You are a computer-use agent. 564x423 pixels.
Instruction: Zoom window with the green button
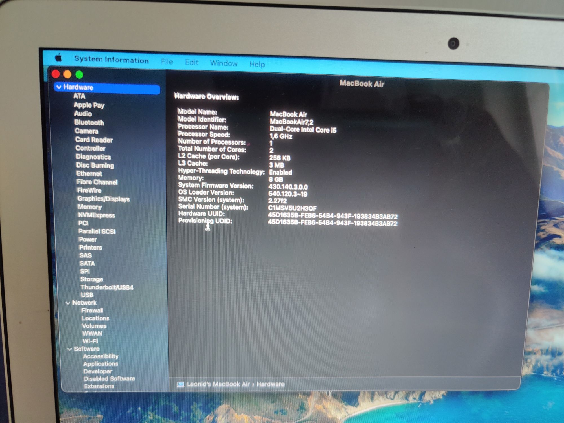coord(79,75)
